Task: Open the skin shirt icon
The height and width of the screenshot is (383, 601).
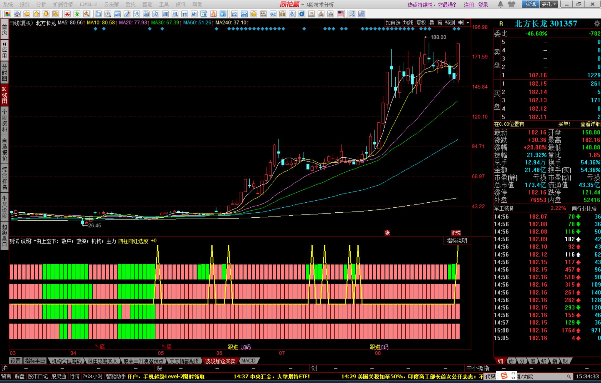Action: (511, 4)
